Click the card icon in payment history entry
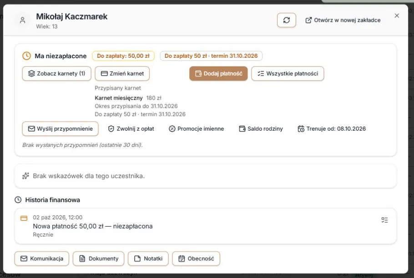The image size is (414, 278). (24, 218)
